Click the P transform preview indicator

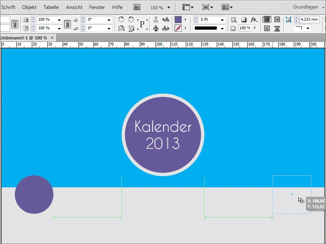click(142, 24)
